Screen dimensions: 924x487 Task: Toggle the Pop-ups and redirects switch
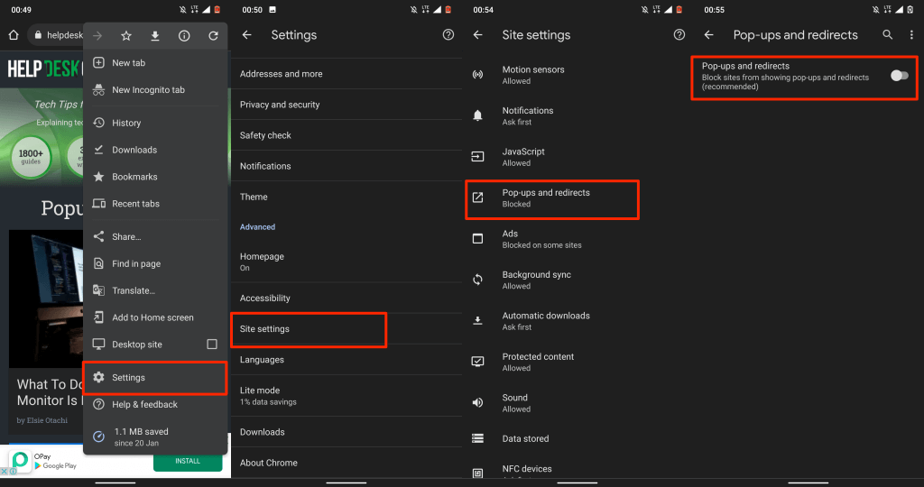(x=899, y=76)
